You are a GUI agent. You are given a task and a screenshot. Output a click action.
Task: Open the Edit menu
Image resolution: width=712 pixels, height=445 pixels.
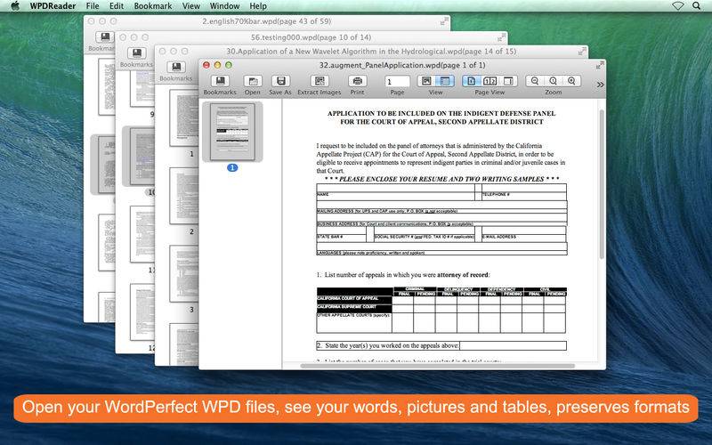(117, 6)
